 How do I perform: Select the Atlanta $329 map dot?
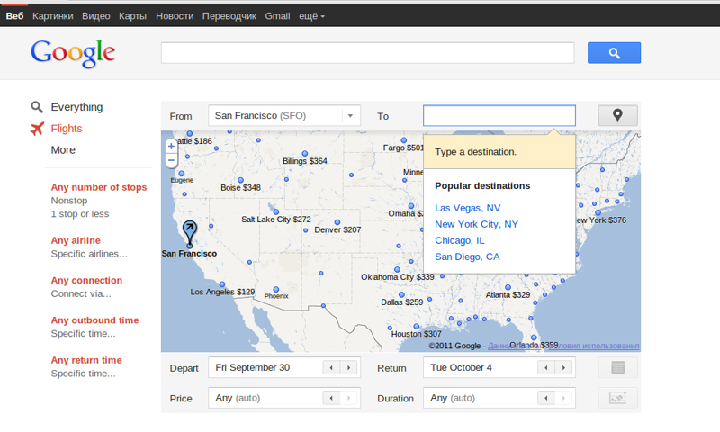(508, 287)
